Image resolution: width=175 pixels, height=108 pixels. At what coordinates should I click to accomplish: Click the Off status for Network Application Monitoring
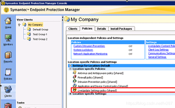[130, 54]
